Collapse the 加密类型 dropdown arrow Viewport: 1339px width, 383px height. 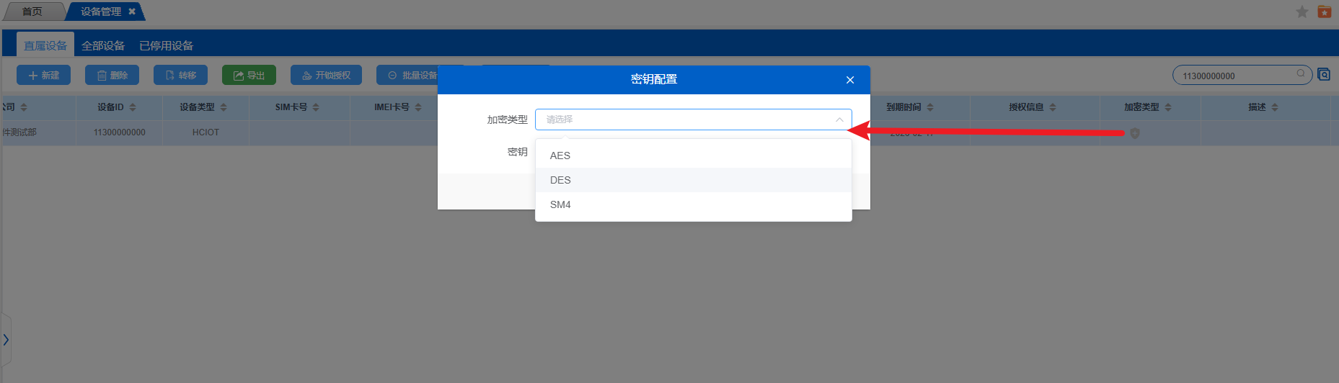point(839,120)
